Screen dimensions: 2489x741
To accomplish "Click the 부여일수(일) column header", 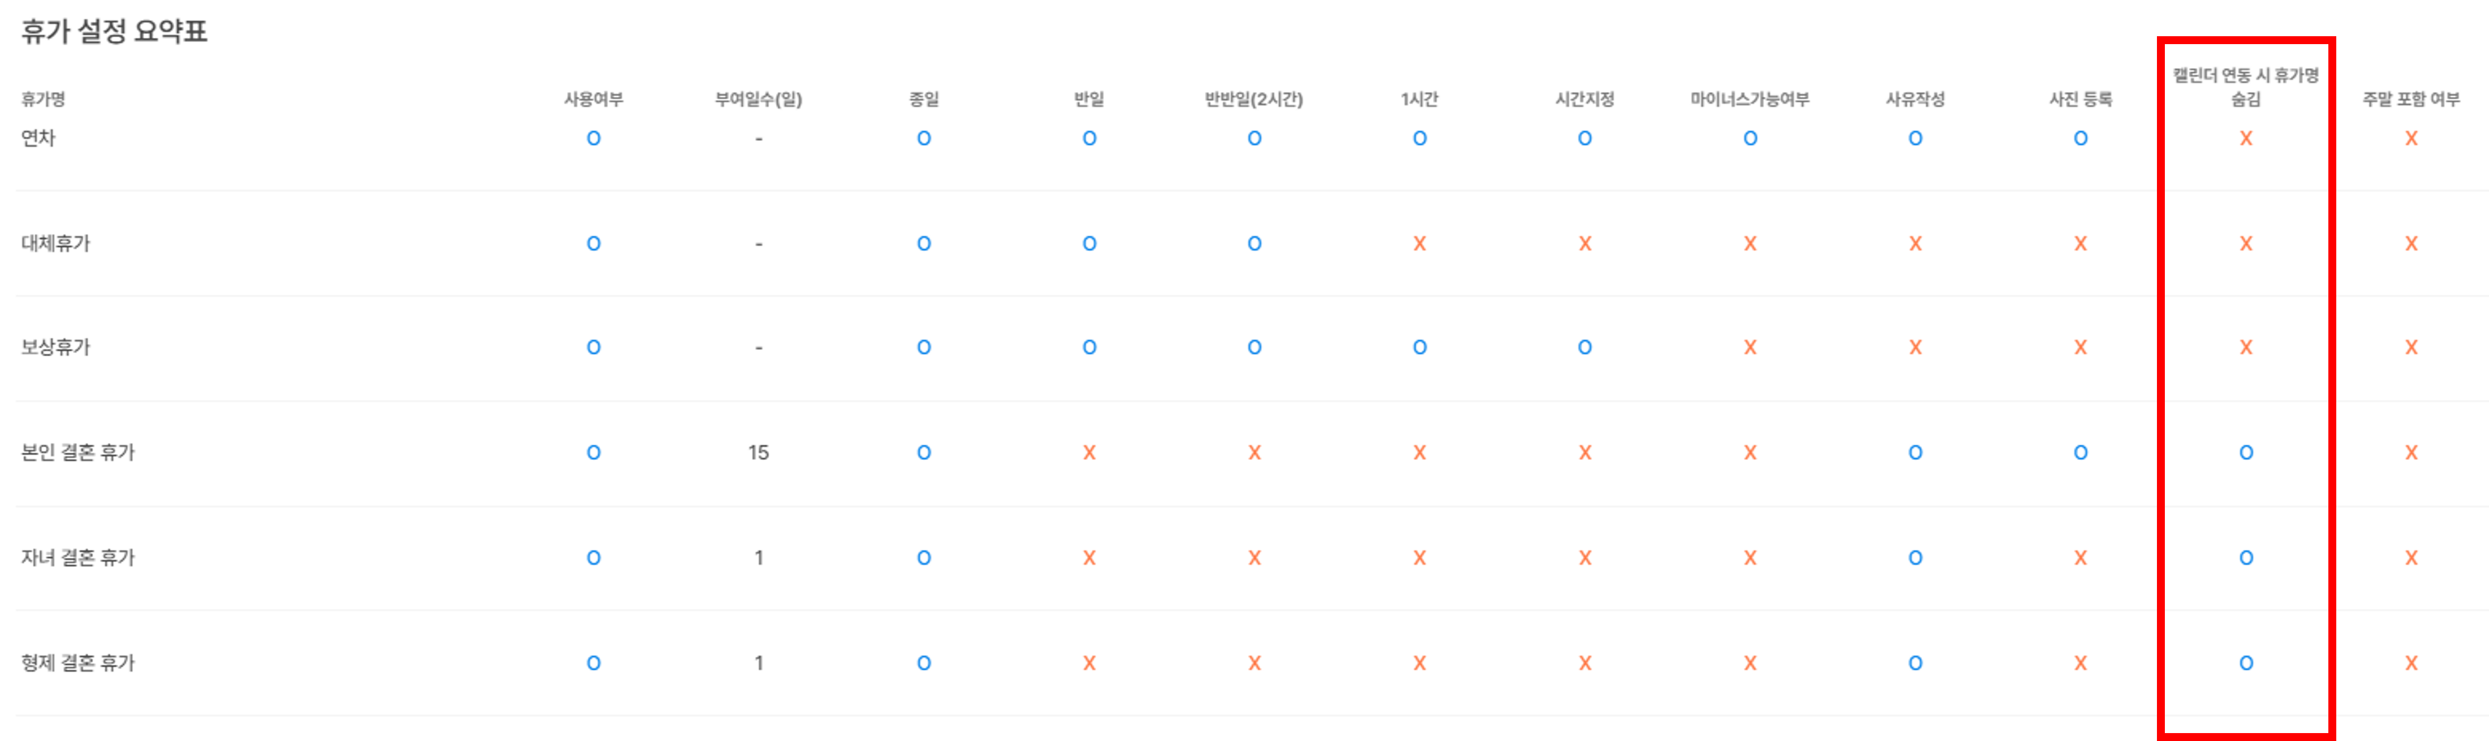I will point(759,98).
